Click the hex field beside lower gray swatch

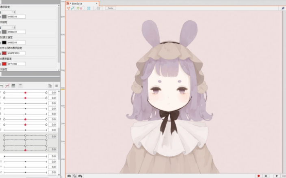[16, 32]
